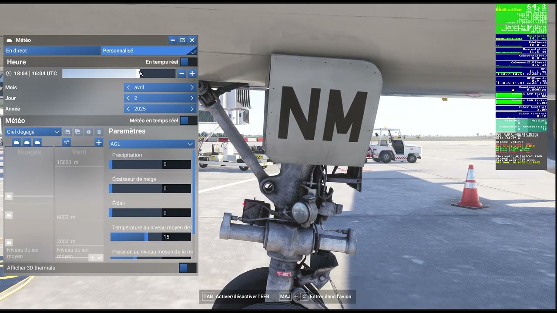This screenshot has height=313, width=557.
Task: Switch to the En direct tab
Action: [x=52, y=50]
